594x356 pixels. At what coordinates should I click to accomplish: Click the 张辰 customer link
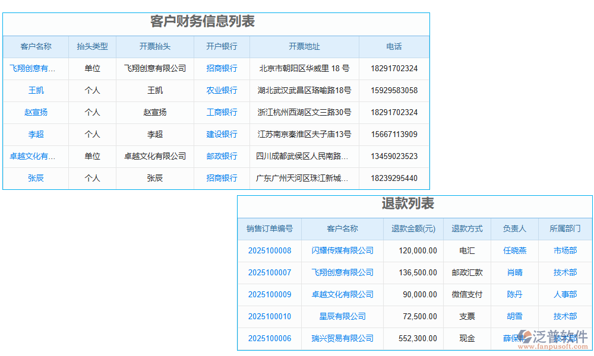pyautogui.click(x=35, y=178)
